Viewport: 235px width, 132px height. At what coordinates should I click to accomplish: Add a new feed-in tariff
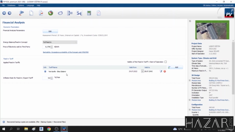tap(175, 67)
